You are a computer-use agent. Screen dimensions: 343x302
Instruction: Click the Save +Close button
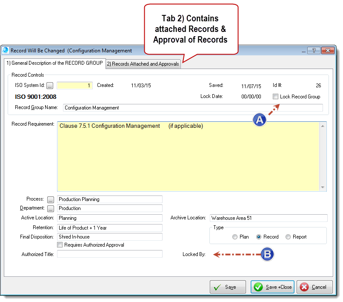[272, 287]
